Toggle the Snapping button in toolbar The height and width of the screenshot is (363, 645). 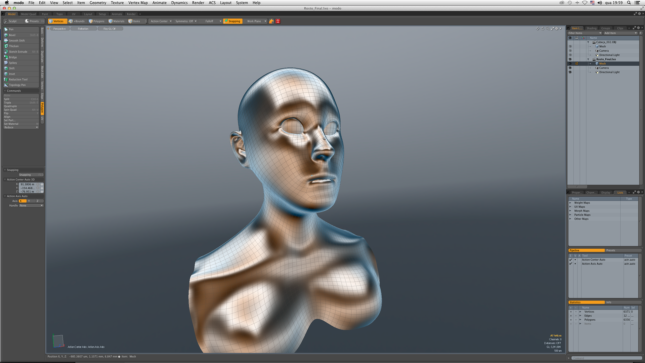click(x=232, y=21)
